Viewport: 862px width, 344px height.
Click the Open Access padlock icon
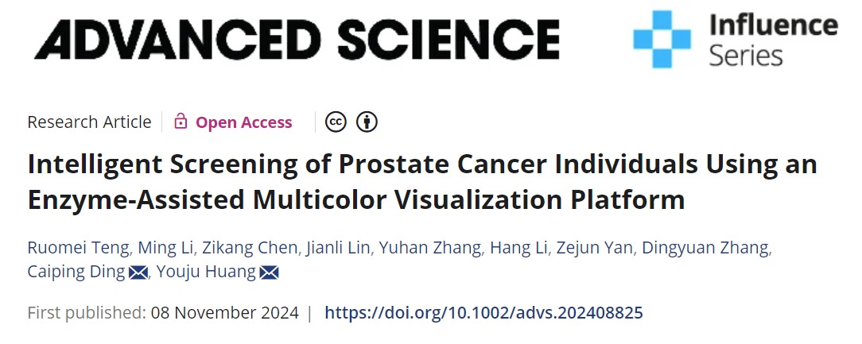[x=181, y=122]
